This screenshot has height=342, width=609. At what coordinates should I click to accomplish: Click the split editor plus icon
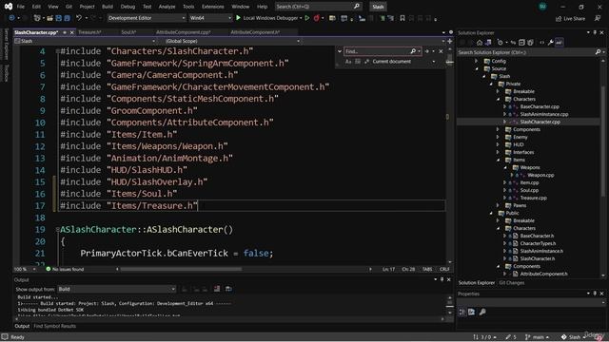coord(450,41)
